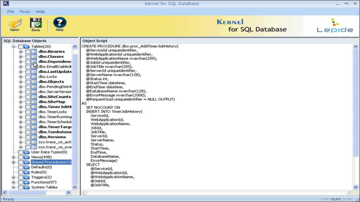Click the Tables(20) folder icon
This screenshot has height=202, width=360.
pyautogui.click(x=26, y=46)
